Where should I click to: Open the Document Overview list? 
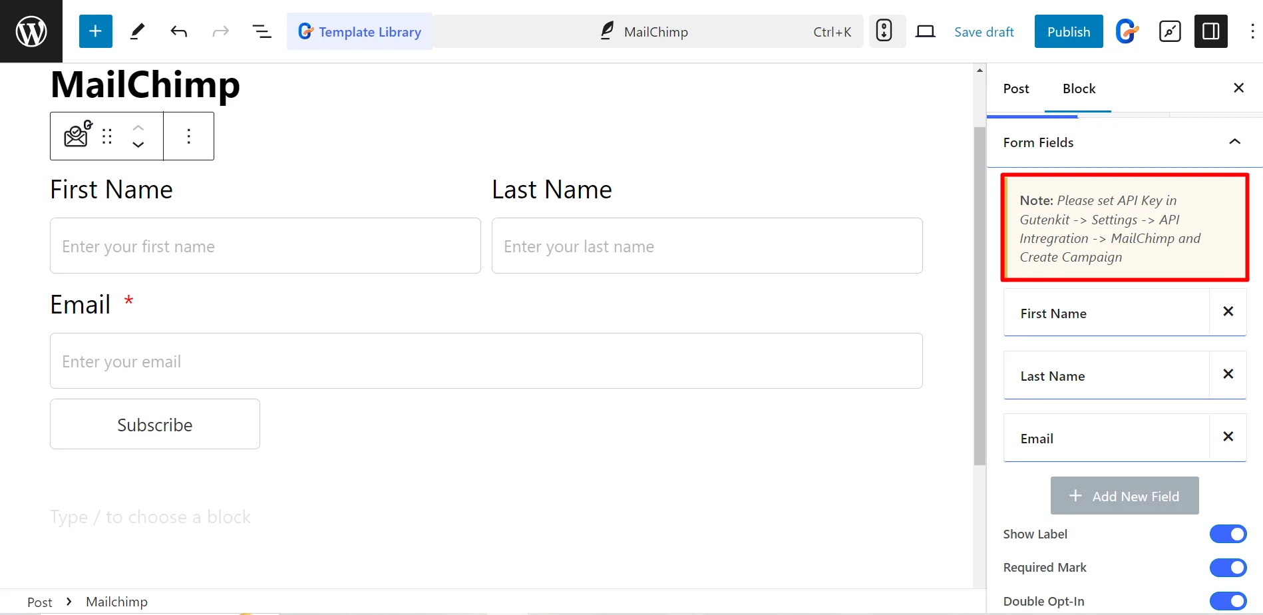(x=262, y=31)
